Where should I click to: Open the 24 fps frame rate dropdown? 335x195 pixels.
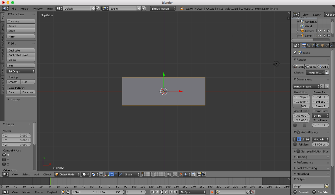point(320,116)
